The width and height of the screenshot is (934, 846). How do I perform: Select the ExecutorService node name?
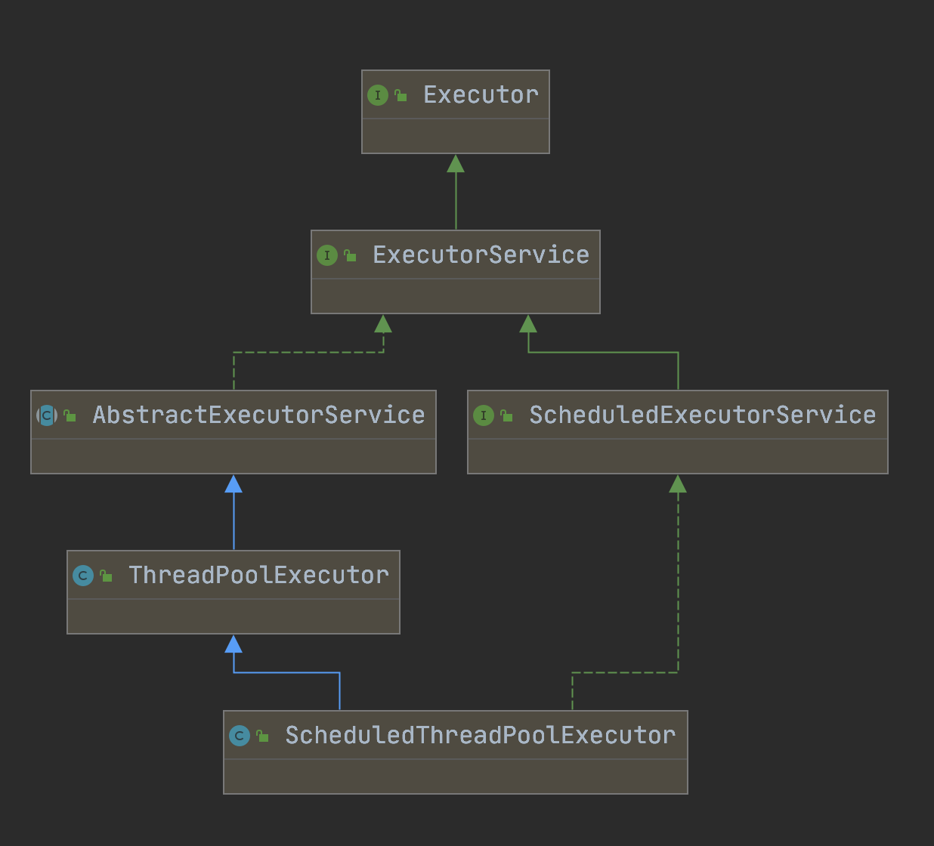[x=481, y=255]
